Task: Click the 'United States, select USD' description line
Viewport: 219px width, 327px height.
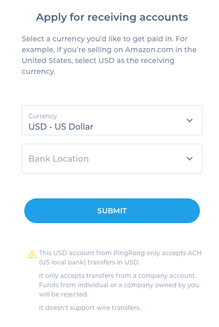Action: (98, 60)
